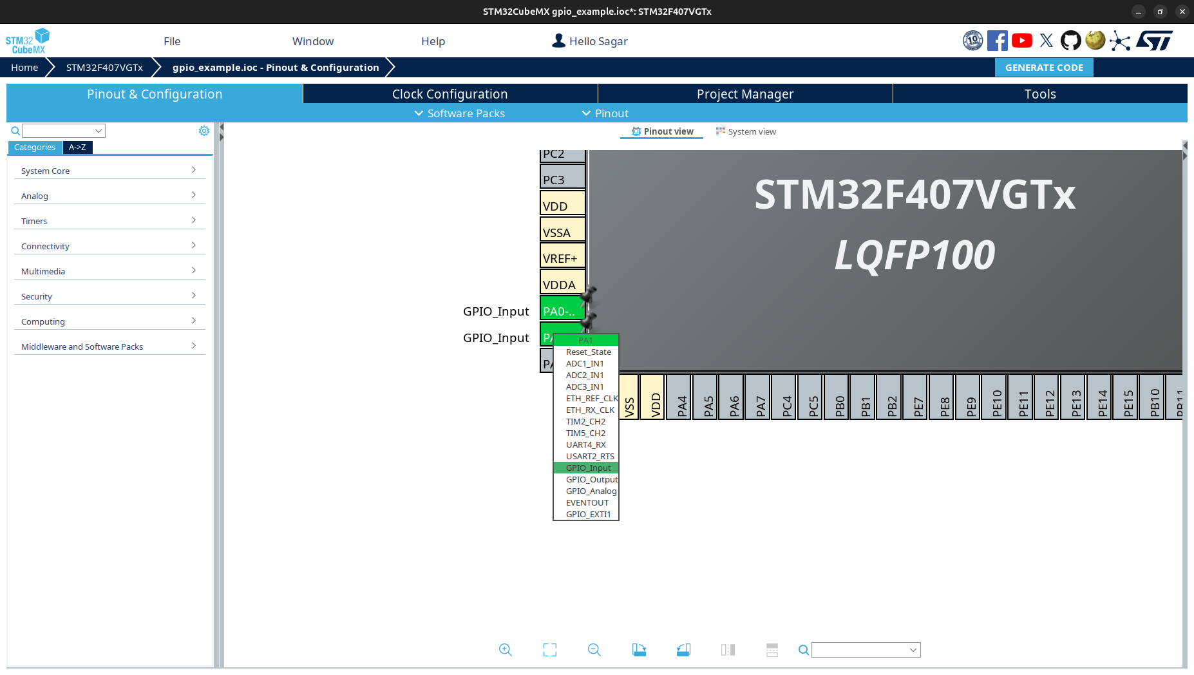
Task: Zoom in on the chip pinout view
Action: [506, 650]
